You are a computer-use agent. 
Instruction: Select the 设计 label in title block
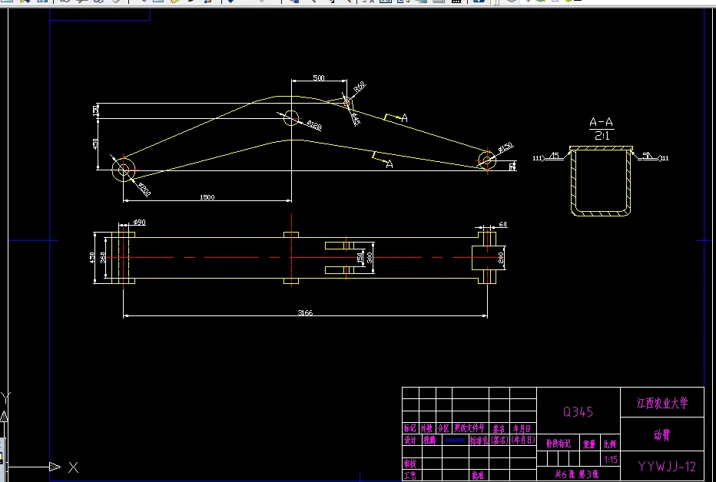410,440
